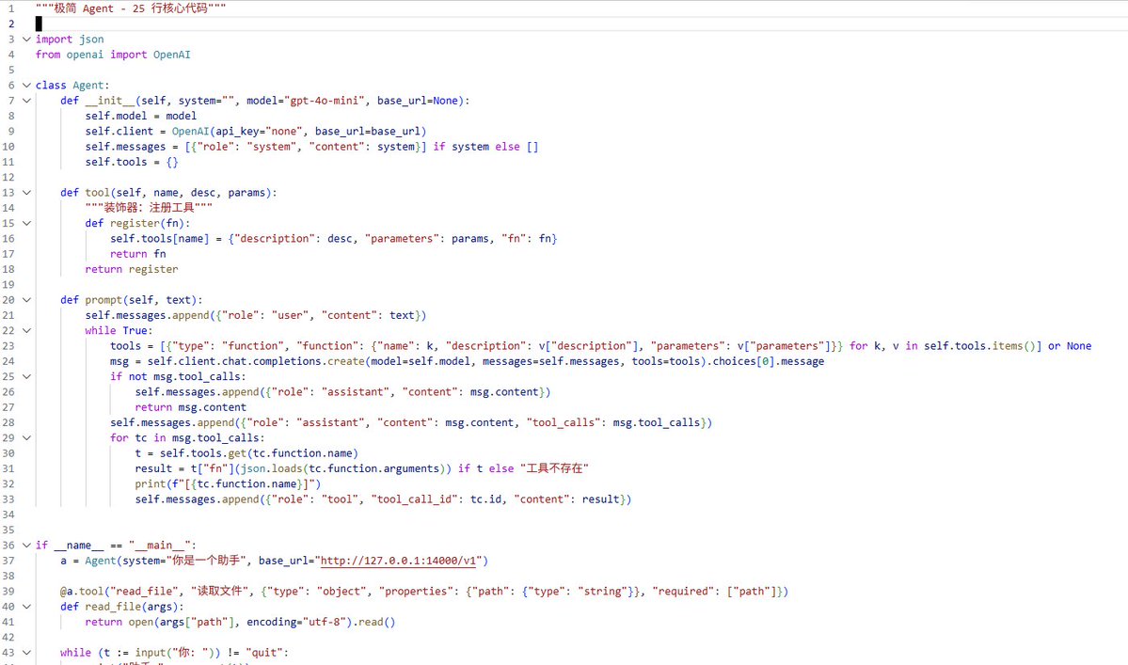The image size is (1128, 665).
Task: Click 'return register' on line 18
Action: [132, 270]
